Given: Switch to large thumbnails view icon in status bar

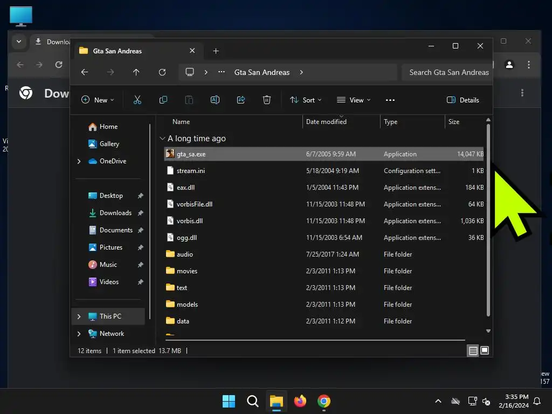Looking at the screenshot, I should point(485,350).
